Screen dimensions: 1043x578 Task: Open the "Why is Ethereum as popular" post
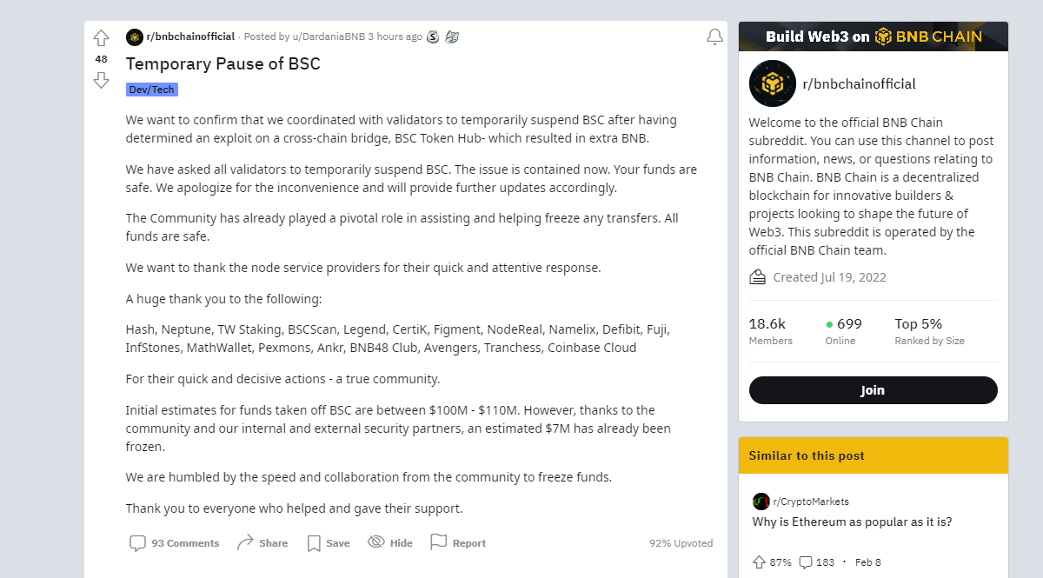click(852, 522)
